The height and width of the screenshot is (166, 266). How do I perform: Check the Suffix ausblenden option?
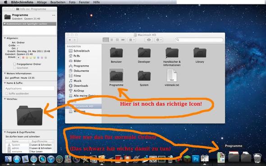click(7, 94)
